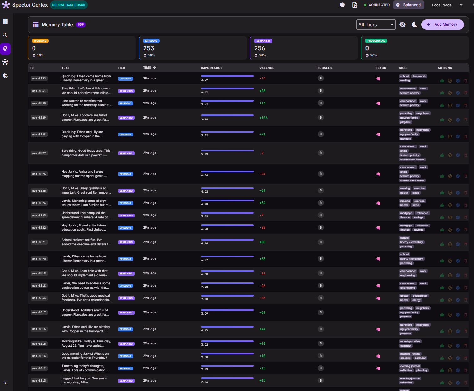Click the delete trash icon for mem-8031
Screen dimensions: 474x391
(466, 93)
